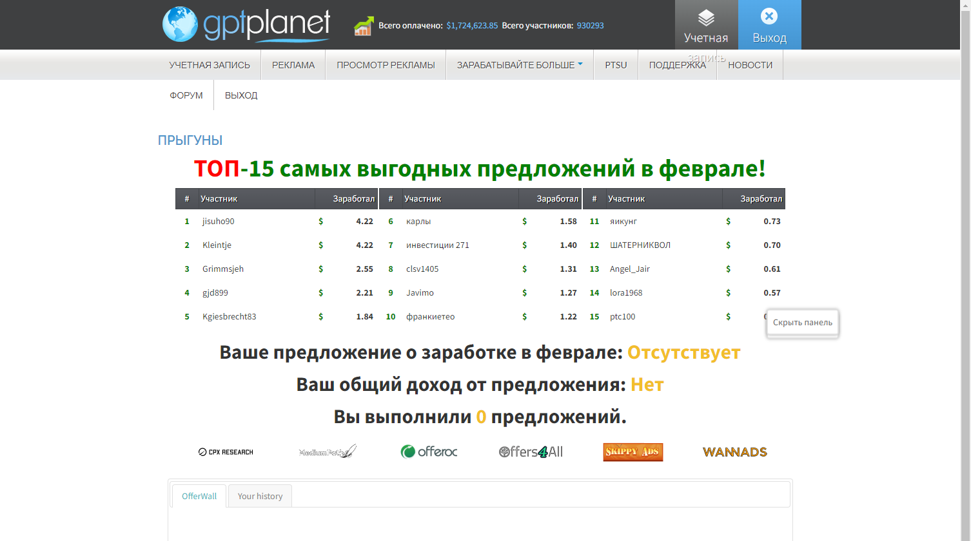Select participant clsv1405 in the table
971x541 pixels.
(x=422, y=269)
